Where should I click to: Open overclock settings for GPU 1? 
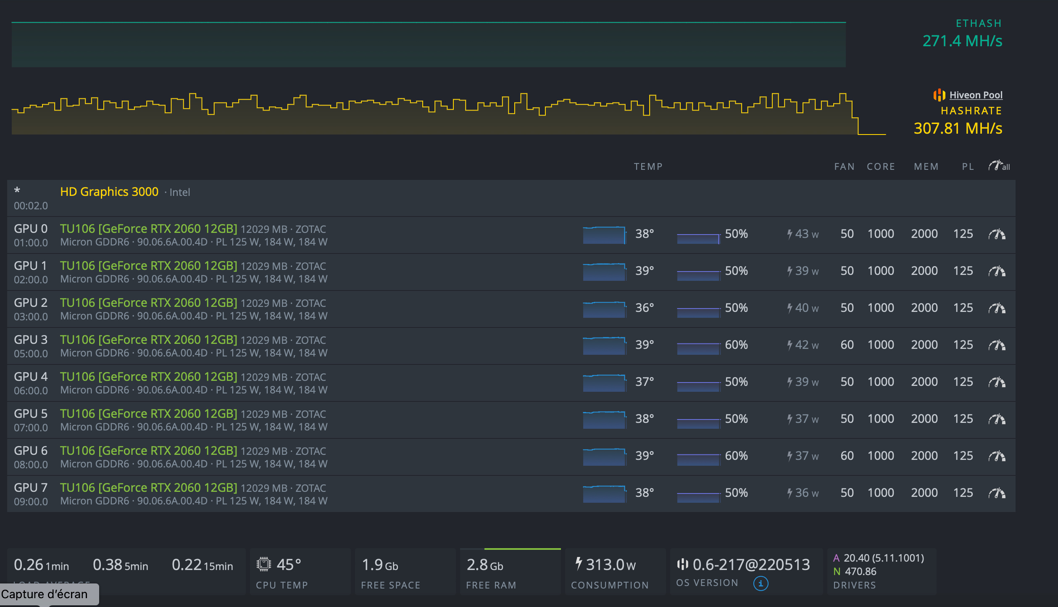coord(997,271)
